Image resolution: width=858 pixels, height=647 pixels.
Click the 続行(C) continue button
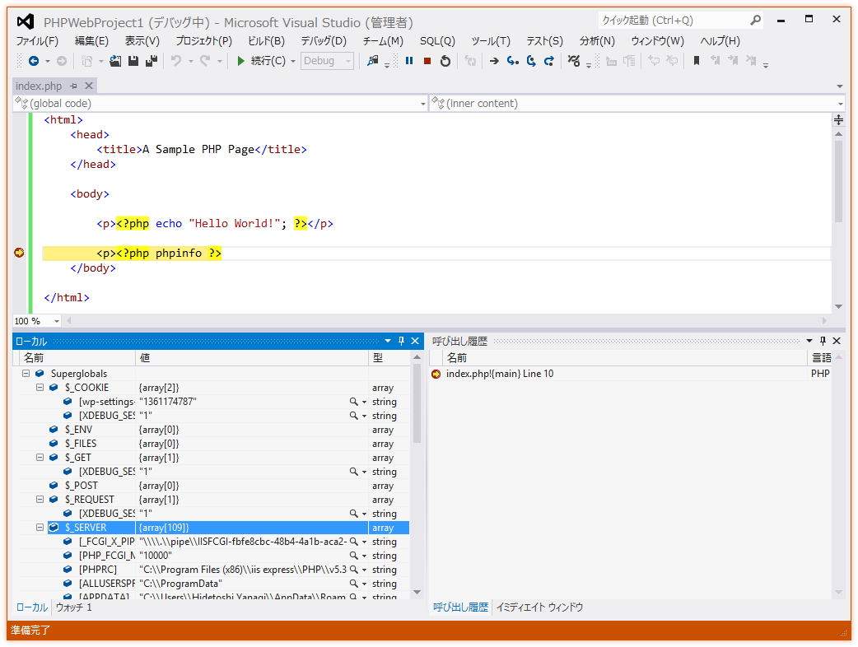coord(262,61)
